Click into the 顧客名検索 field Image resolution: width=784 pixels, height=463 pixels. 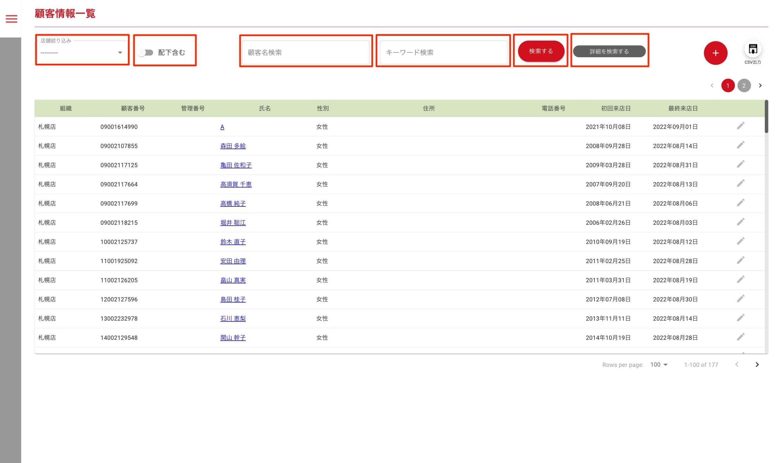(x=305, y=52)
